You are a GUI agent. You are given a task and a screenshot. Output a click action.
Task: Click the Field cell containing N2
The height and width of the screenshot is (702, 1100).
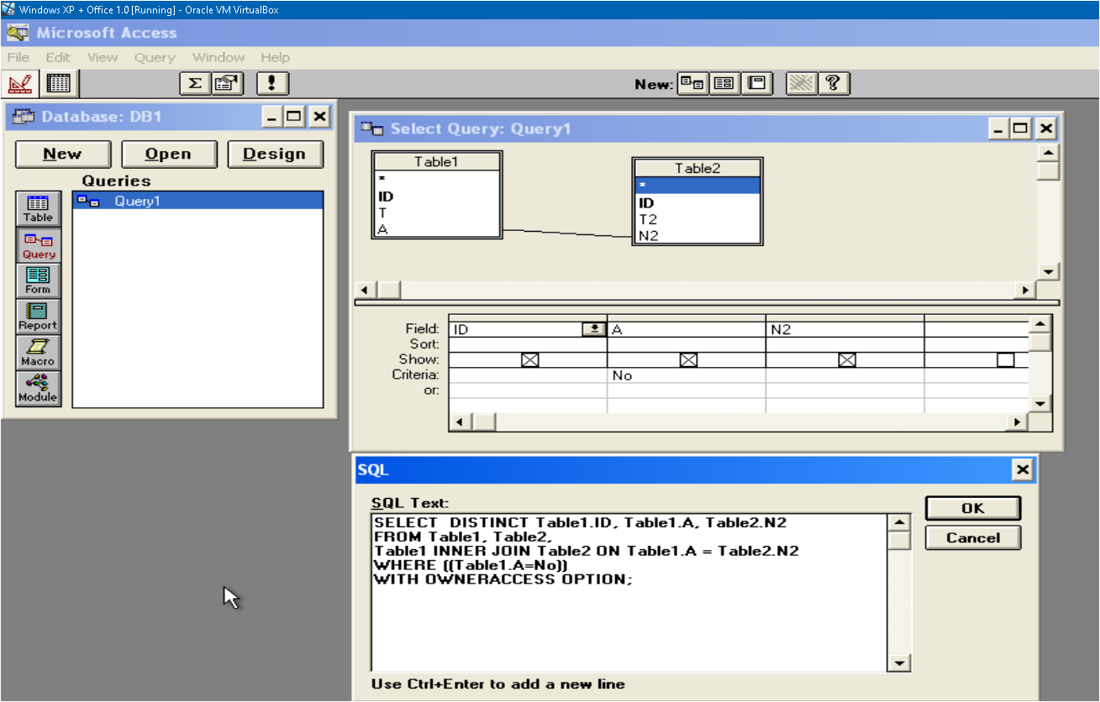tap(845, 329)
